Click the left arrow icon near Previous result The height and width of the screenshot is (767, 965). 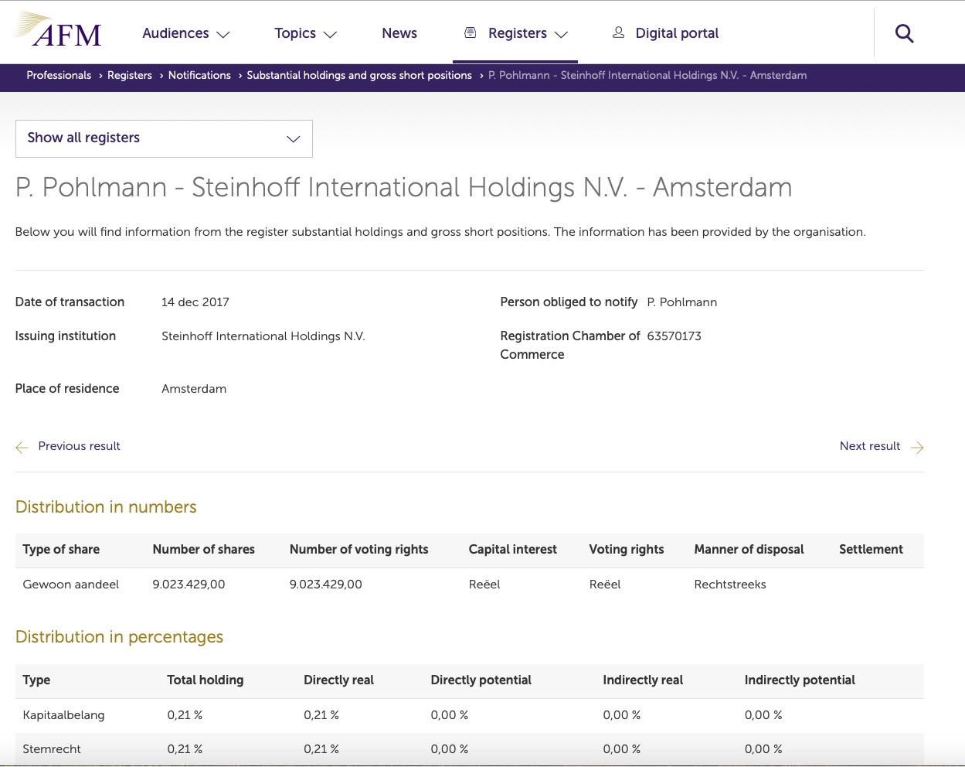(22, 447)
